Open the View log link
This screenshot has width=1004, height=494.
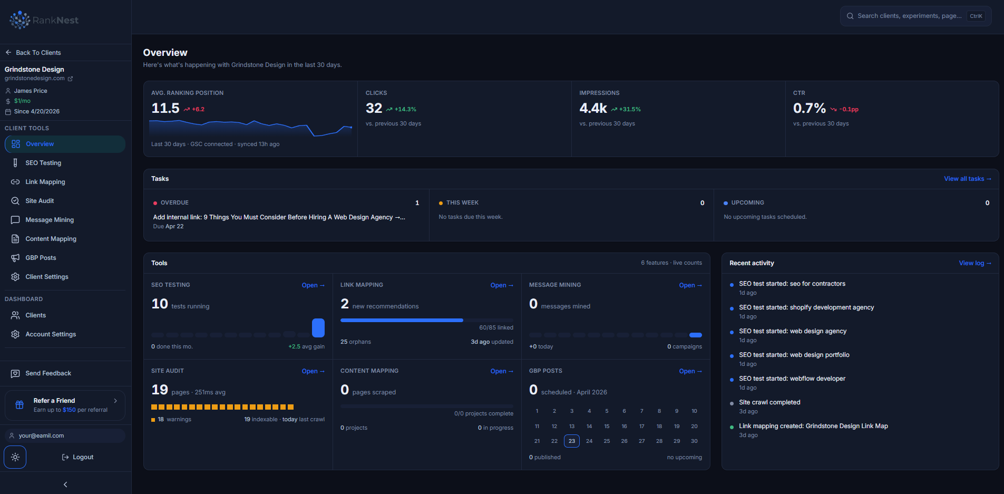[x=975, y=263]
